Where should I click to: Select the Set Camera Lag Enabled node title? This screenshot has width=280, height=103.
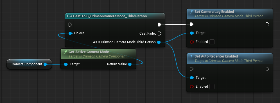click(214, 12)
